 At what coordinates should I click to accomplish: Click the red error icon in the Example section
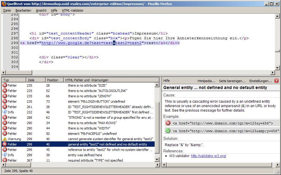point(168,123)
